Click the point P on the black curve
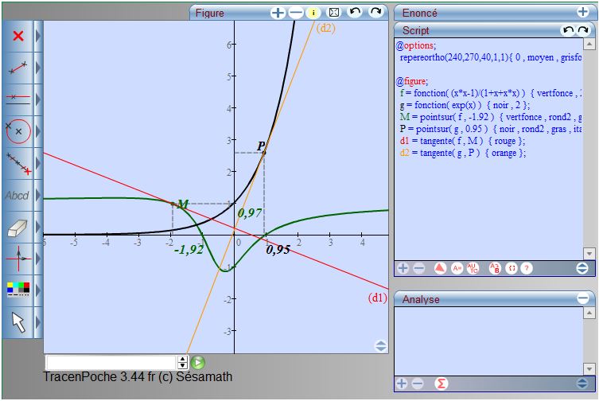Image resolution: width=599 pixels, height=401 pixels. (x=264, y=153)
